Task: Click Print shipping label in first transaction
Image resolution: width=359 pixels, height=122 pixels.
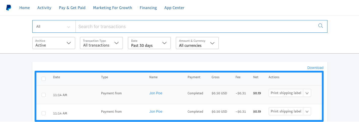Action: tap(286, 93)
